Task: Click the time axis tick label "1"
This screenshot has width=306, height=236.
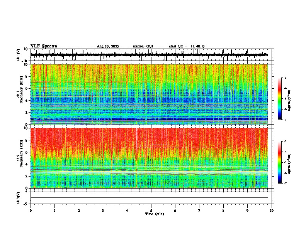Action: (54, 211)
